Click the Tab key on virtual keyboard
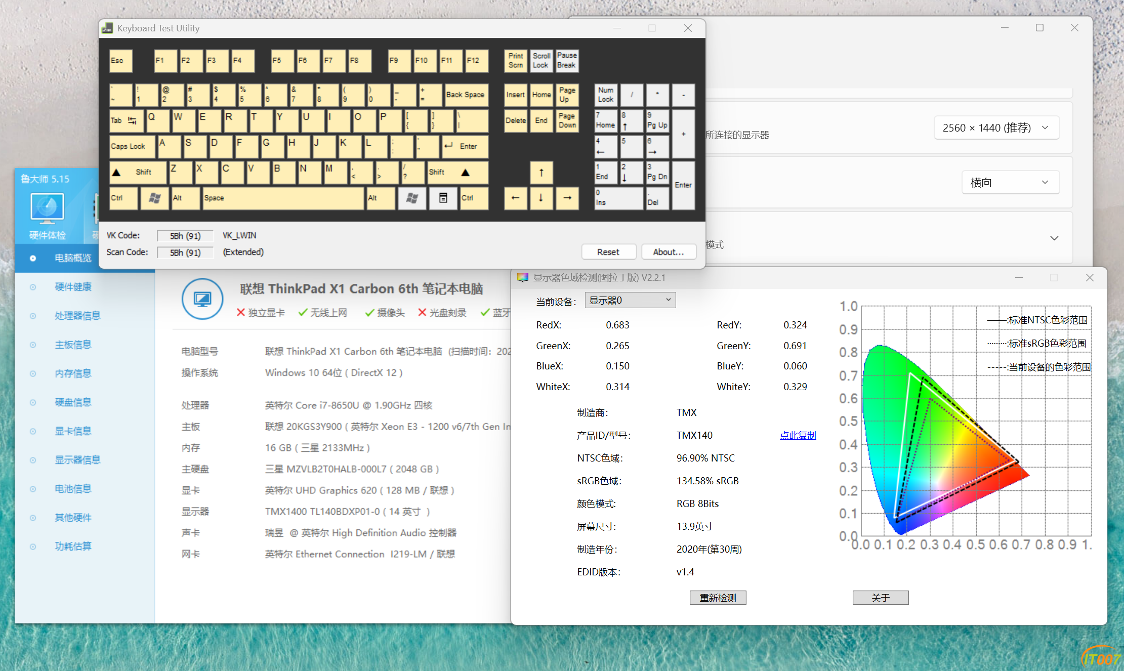 tap(126, 121)
